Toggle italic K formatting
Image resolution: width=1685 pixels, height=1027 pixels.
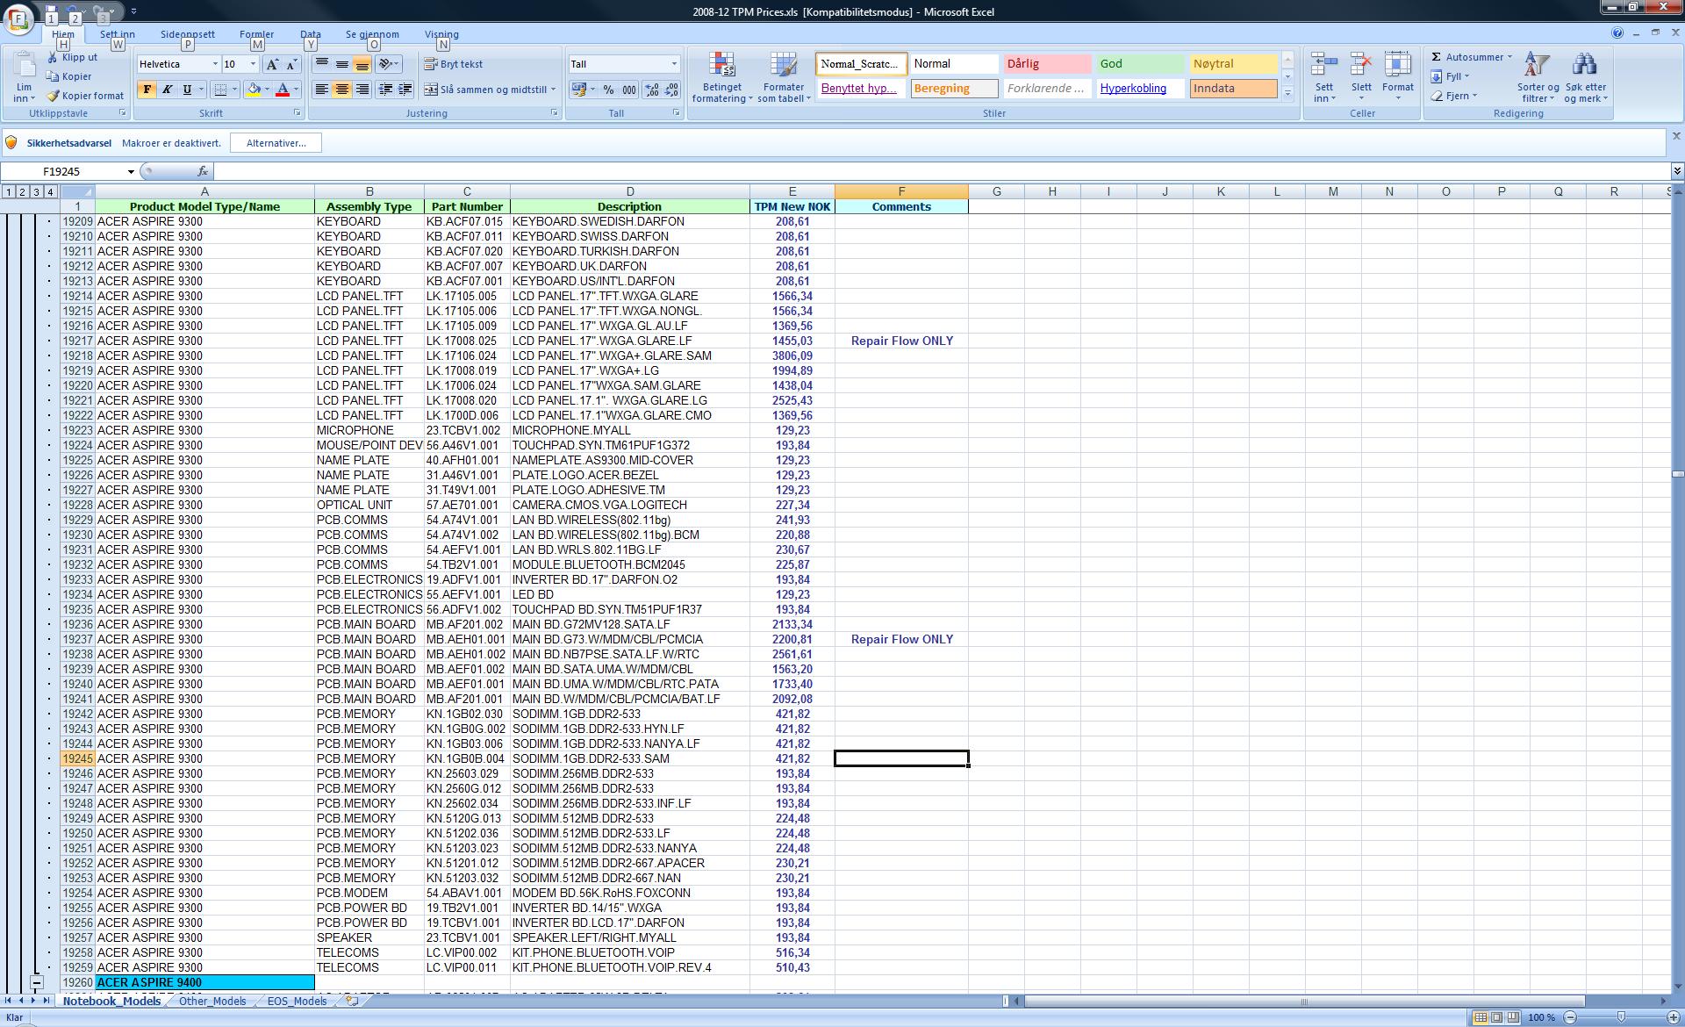click(x=167, y=90)
